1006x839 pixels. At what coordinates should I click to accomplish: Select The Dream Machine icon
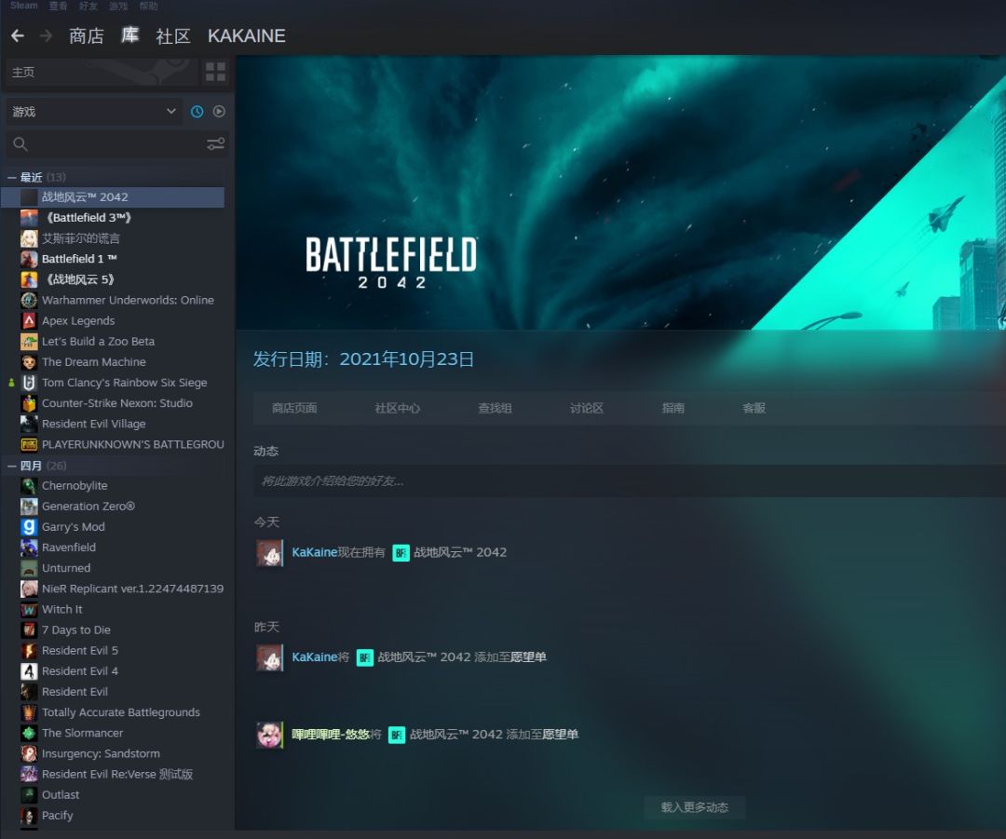pyautogui.click(x=29, y=362)
